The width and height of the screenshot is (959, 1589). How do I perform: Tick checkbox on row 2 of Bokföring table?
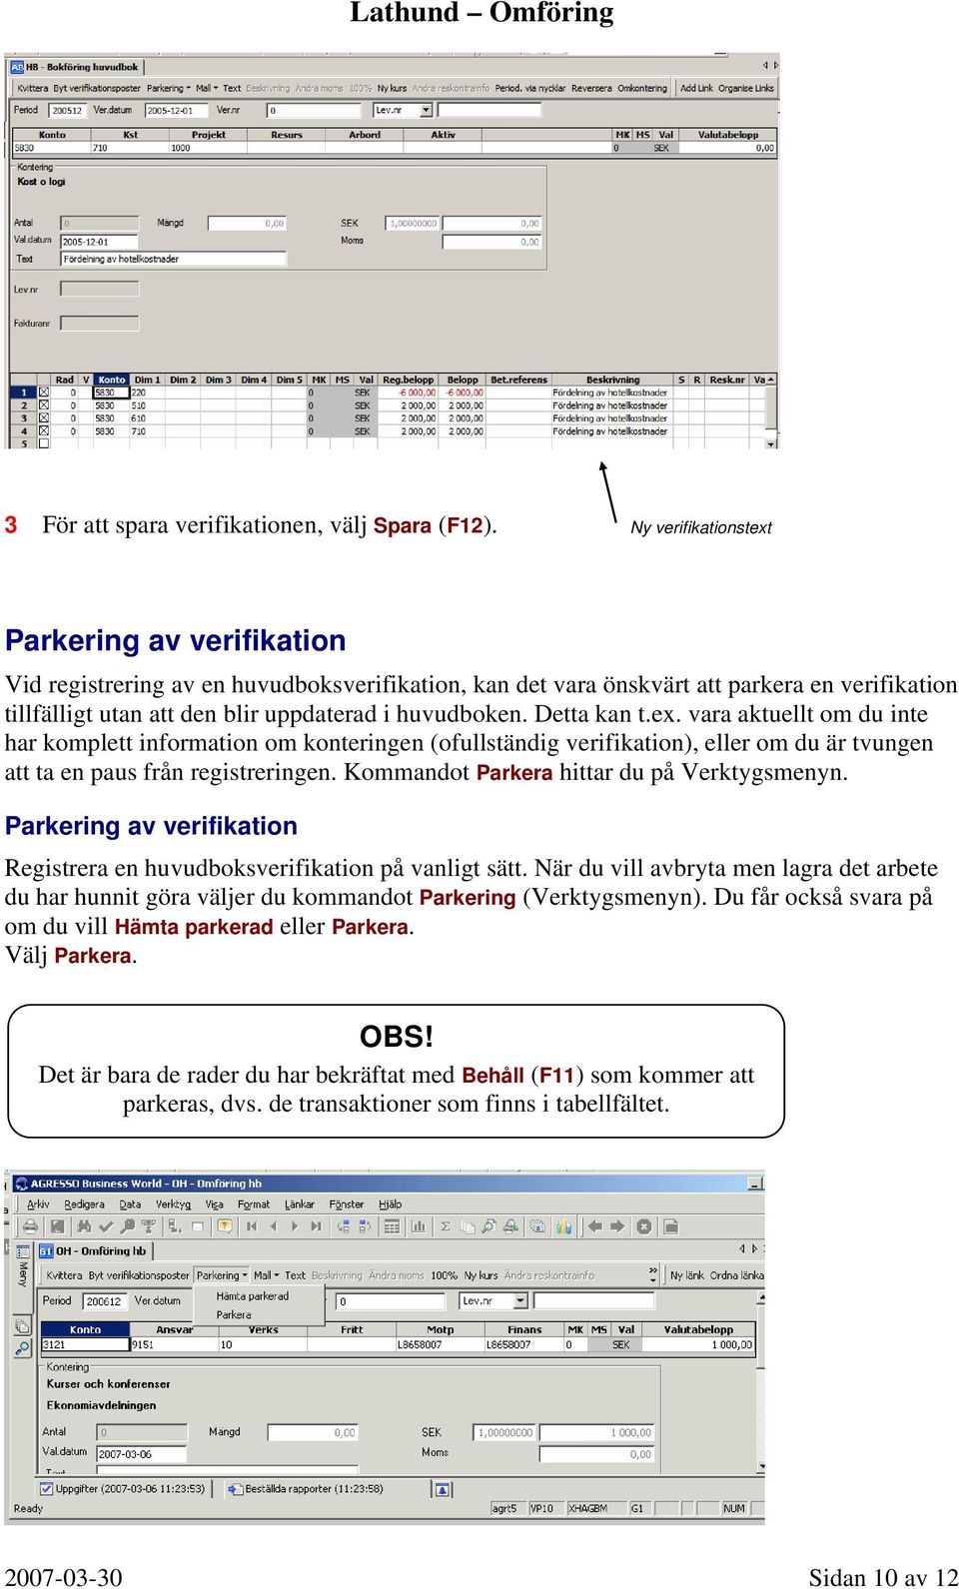tap(43, 405)
